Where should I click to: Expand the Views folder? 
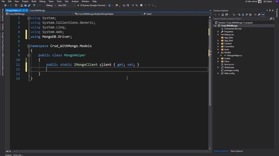click(x=218, y=62)
